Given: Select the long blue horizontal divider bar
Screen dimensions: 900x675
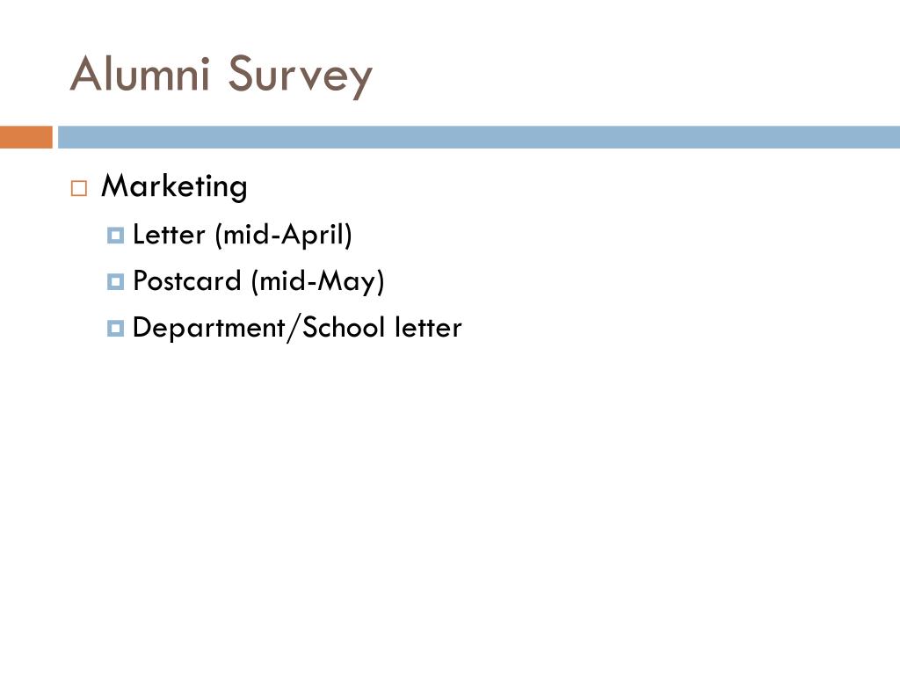Looking at the screenshot, I should point(479,137).
